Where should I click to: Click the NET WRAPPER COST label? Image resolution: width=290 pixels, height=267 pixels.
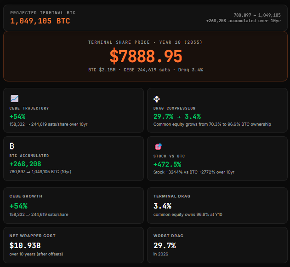pos(32,236)
